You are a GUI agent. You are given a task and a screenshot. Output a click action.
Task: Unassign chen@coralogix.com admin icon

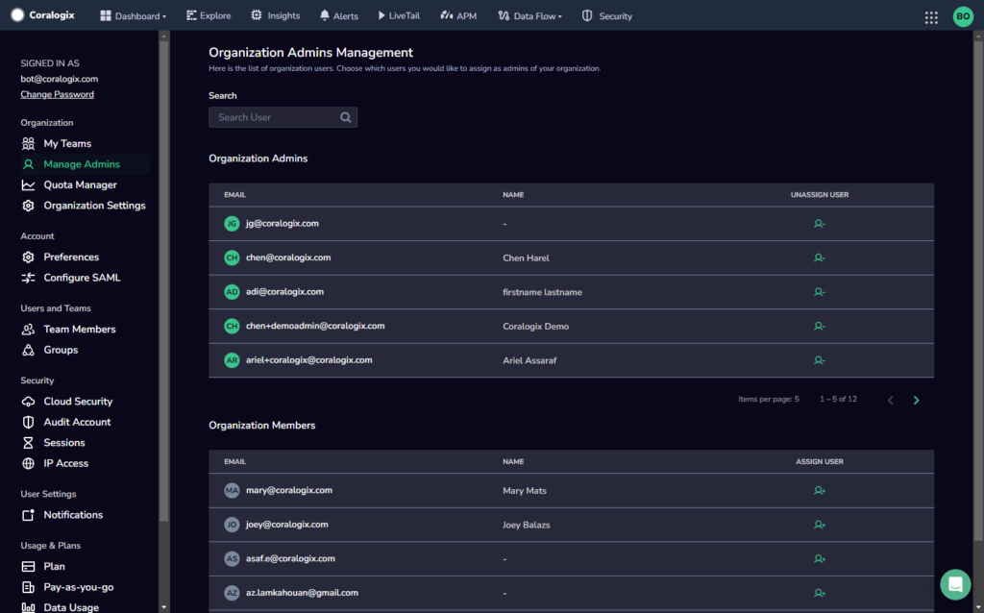point(819,257)
